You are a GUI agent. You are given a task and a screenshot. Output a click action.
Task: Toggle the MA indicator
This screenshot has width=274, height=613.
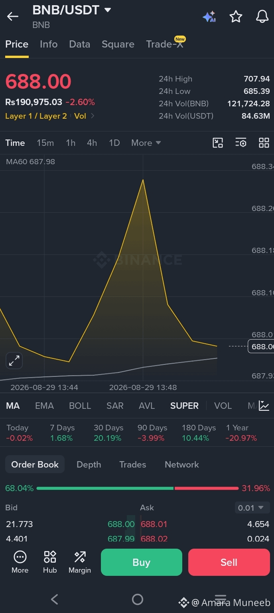(13, 406)
